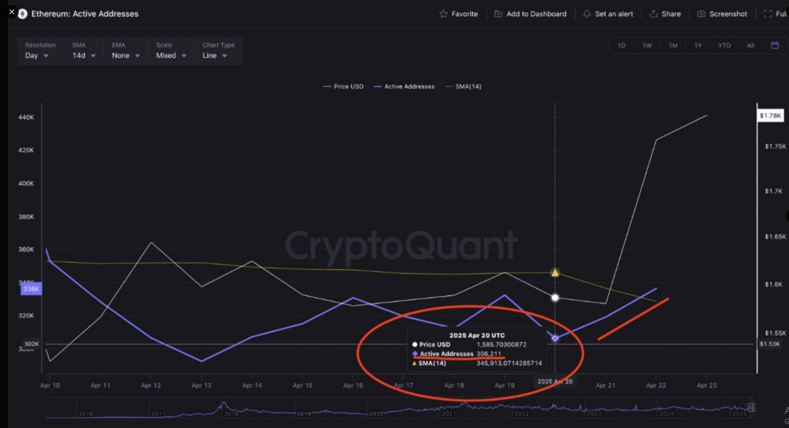The width and height of the screenshot is (789, 428).
Task: Expand the SMA 14d dropdown
Action: (x=84, y=55)
